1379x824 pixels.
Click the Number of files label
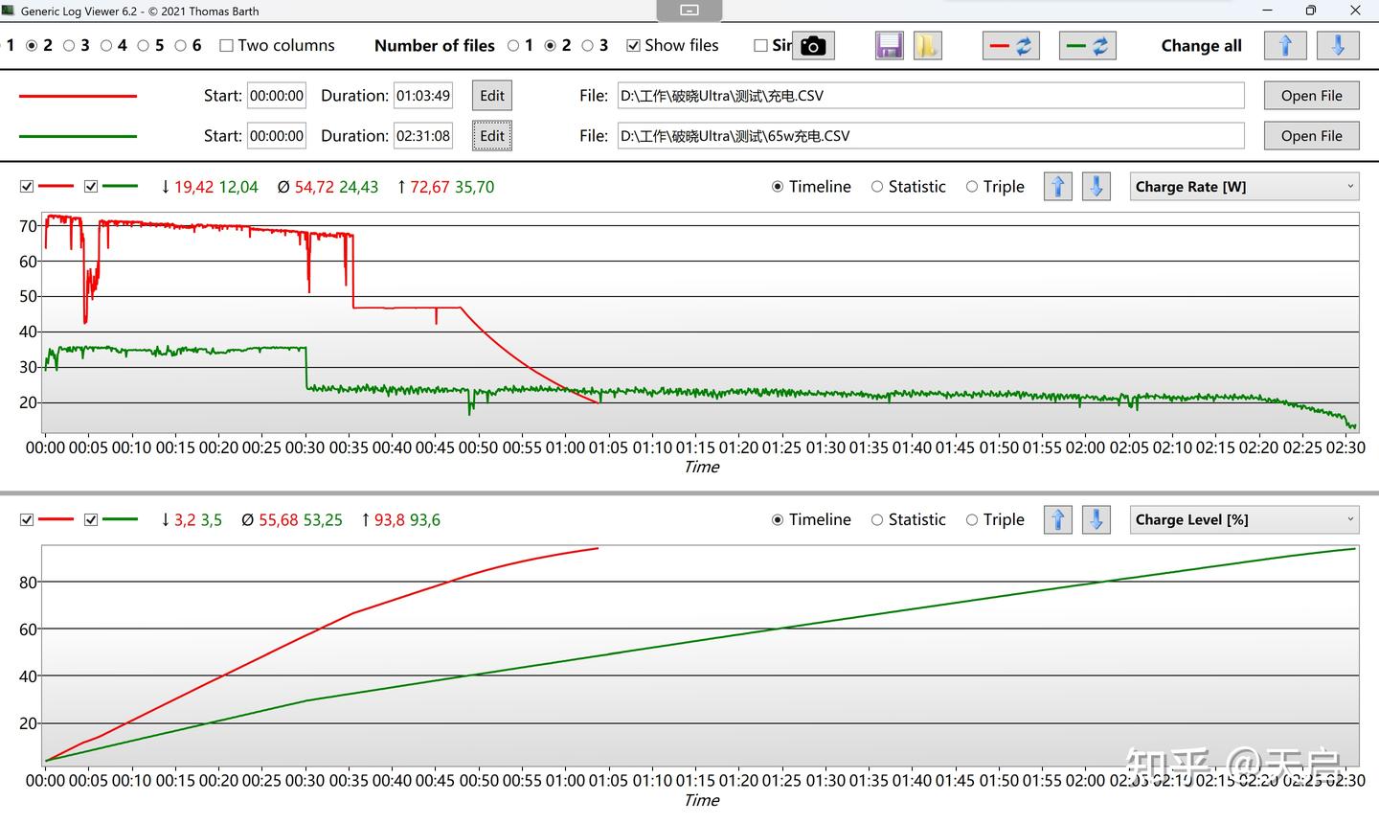435,46
